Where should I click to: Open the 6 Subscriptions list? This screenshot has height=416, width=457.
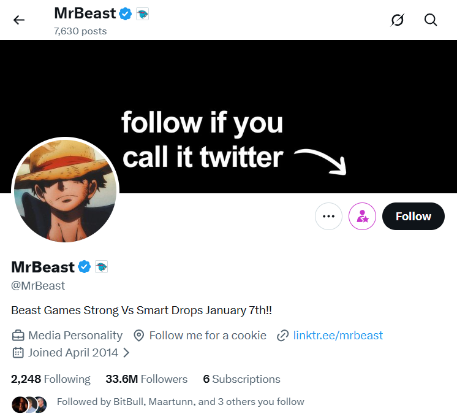[x=241, y=379]
